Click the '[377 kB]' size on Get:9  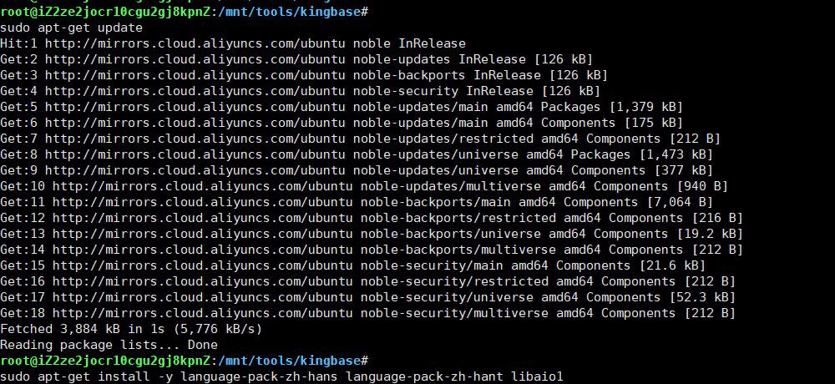click(680, 170)
